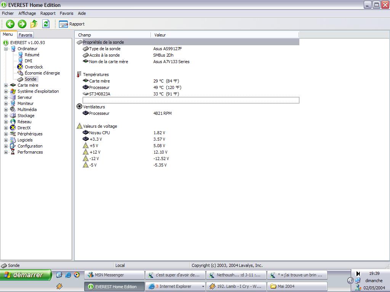Viewport: 390px width, 292px height.
Task: Click the Périphériques icon in tree
Action: tap(13, 134)
